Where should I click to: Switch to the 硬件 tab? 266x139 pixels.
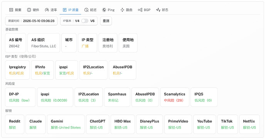[x=33, y=10]
